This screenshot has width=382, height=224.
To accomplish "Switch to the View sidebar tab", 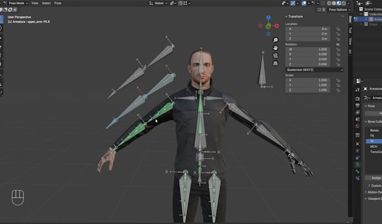I will pos(350,41).
